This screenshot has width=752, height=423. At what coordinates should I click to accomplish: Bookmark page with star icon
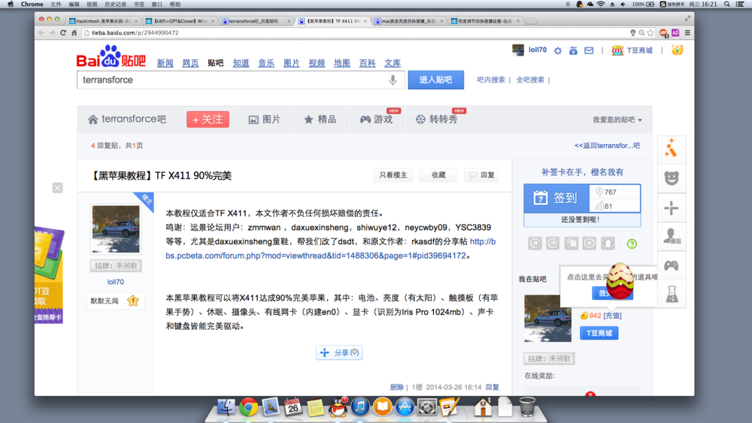pos(650,32)
